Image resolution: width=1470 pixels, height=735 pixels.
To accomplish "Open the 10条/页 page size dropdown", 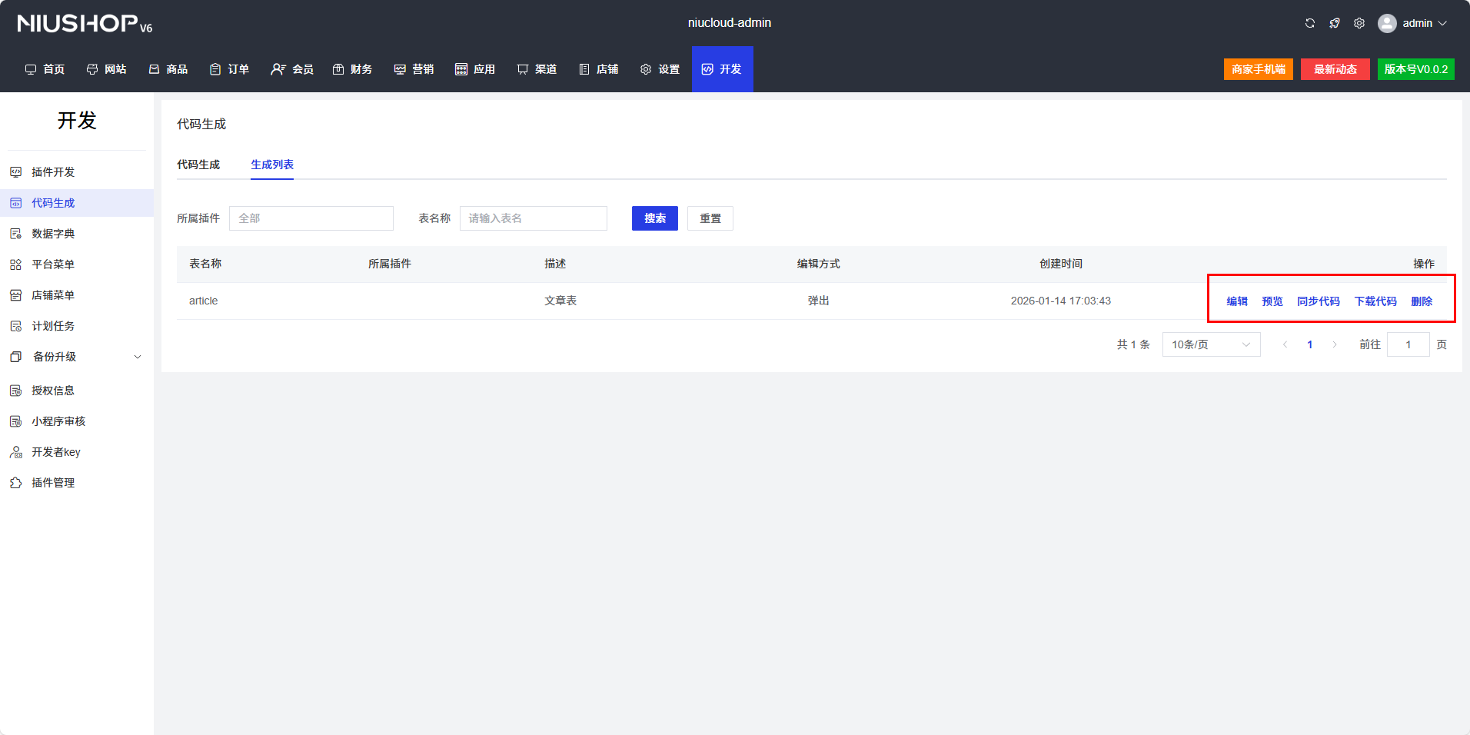I will pos(1211,344).
